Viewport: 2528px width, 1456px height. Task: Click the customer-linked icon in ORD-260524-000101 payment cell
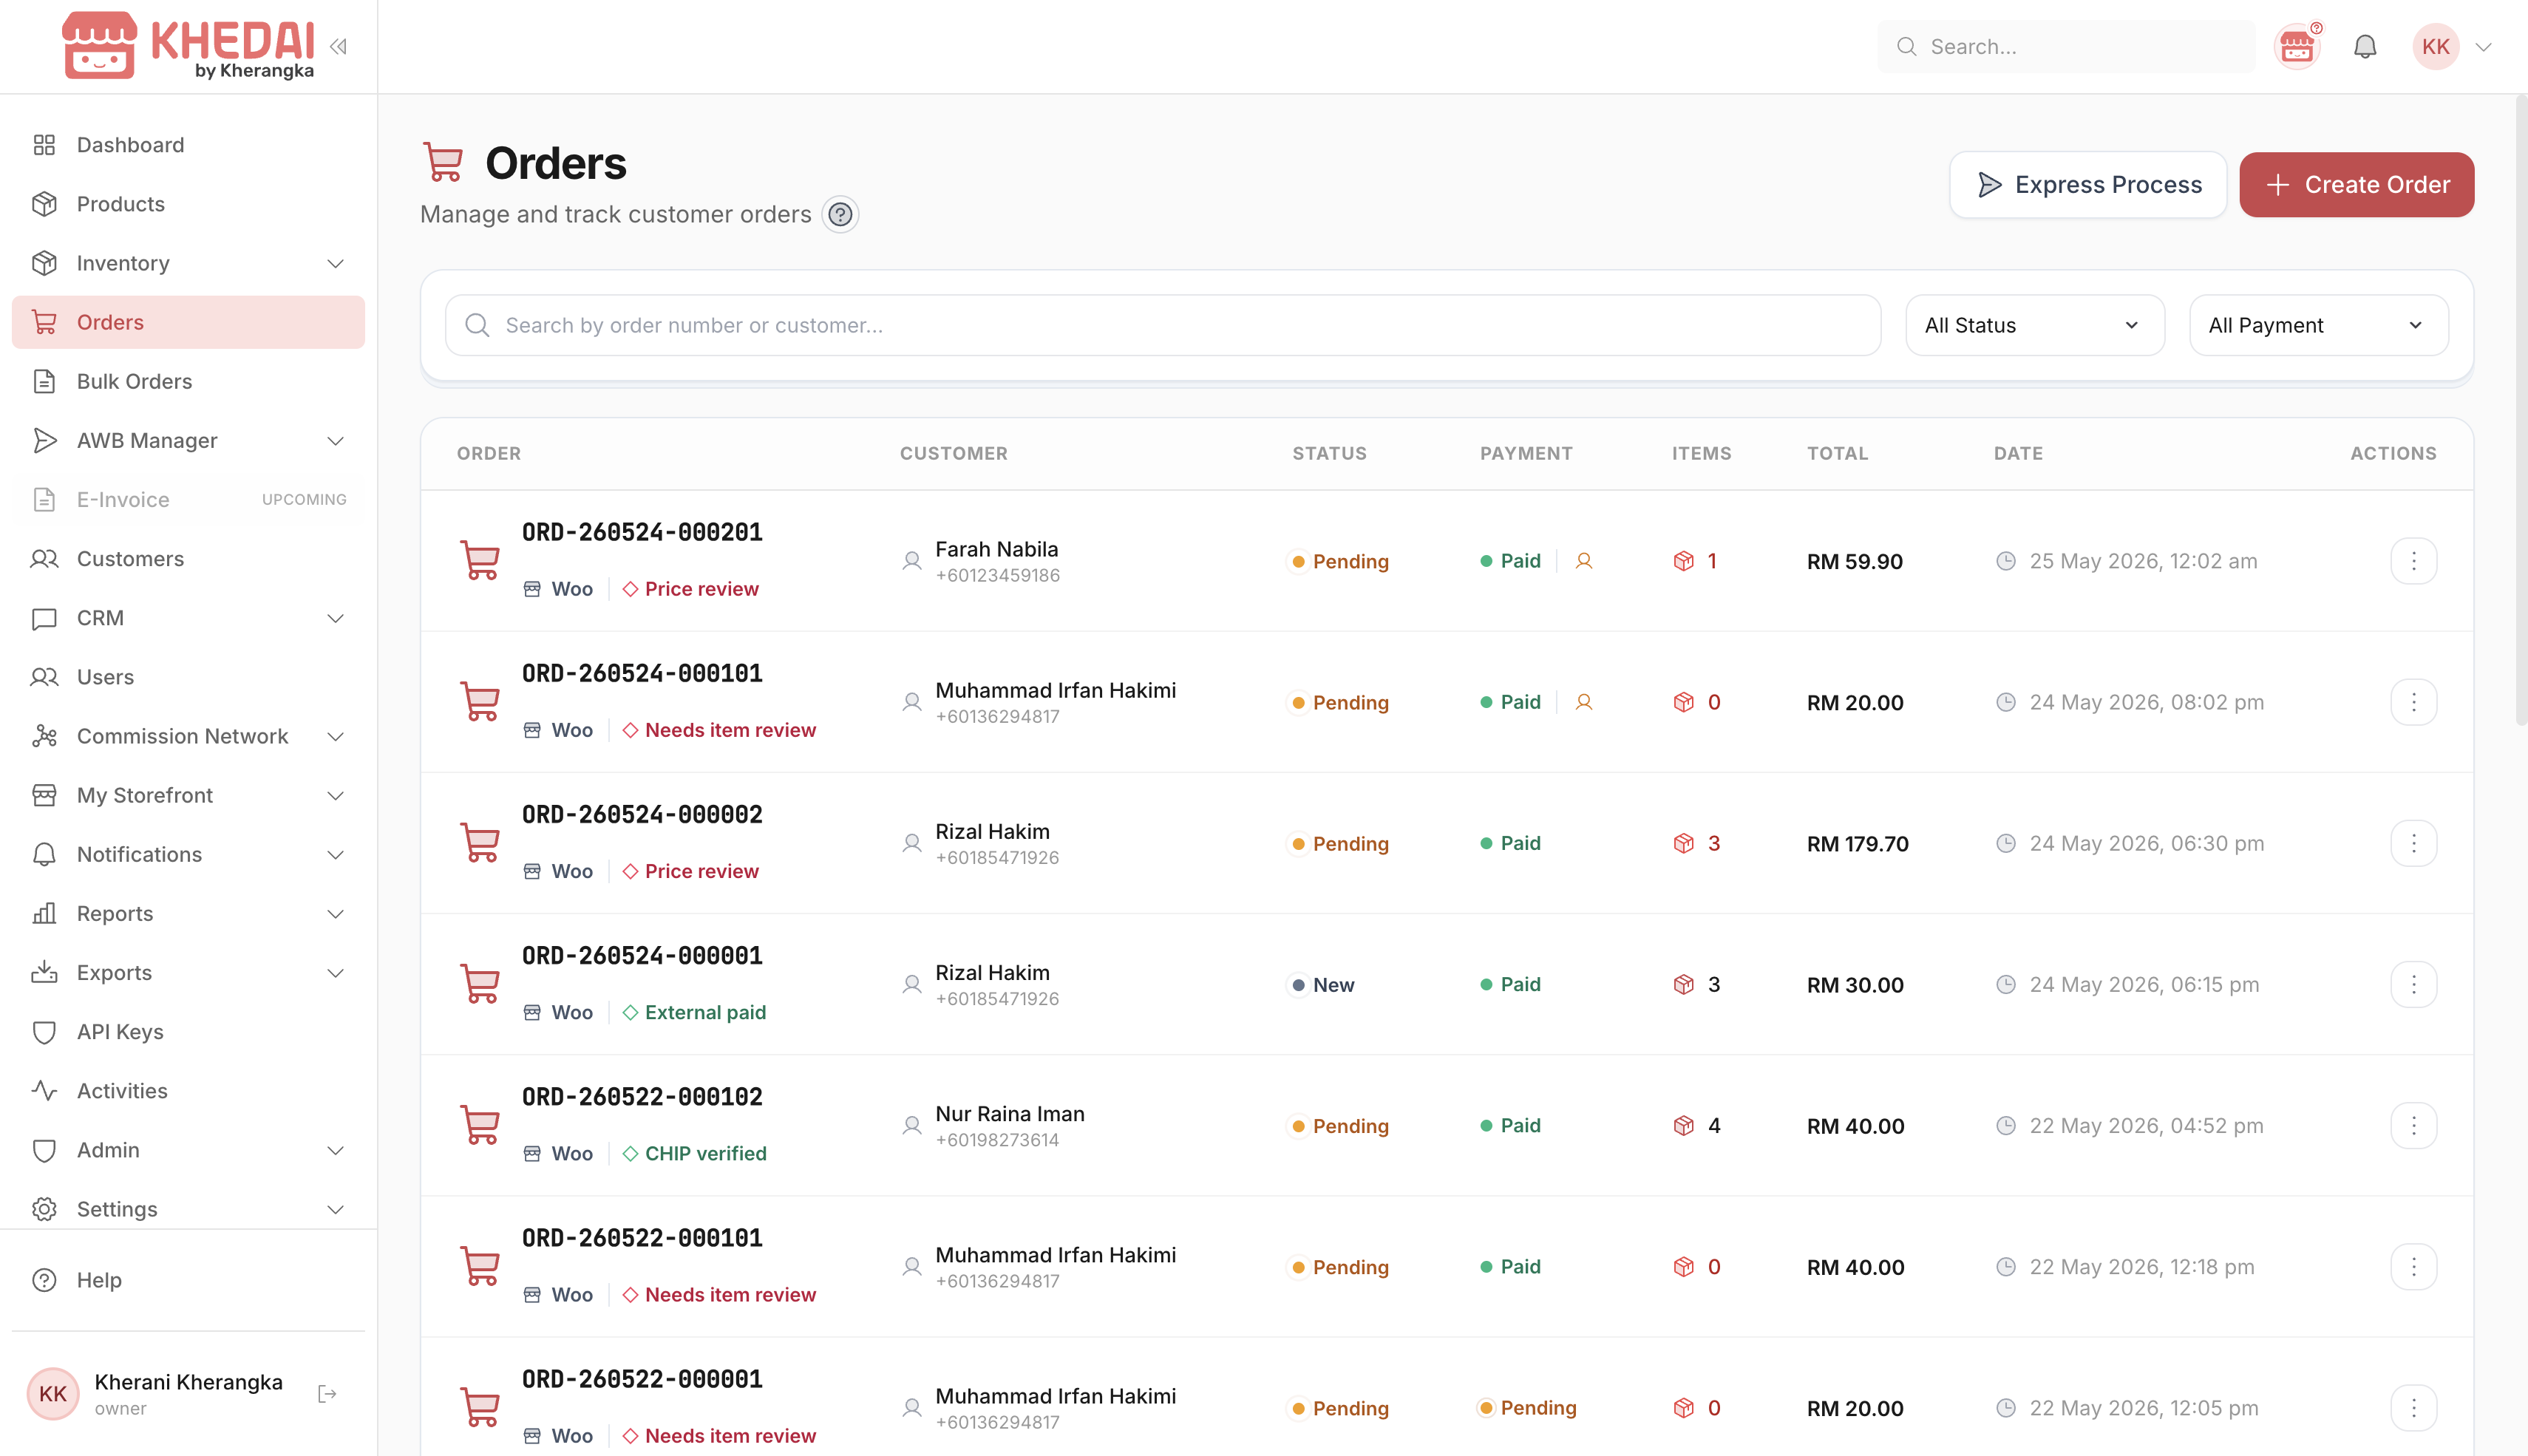1584,702
